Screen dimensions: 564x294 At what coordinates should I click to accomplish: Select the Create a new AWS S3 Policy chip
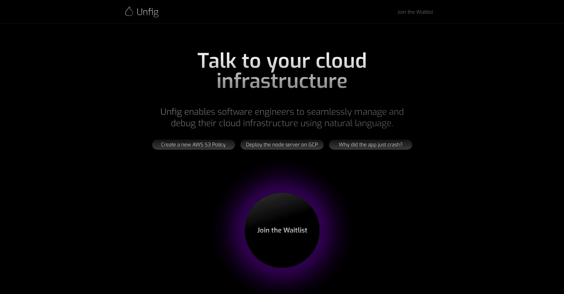point(193,145)
